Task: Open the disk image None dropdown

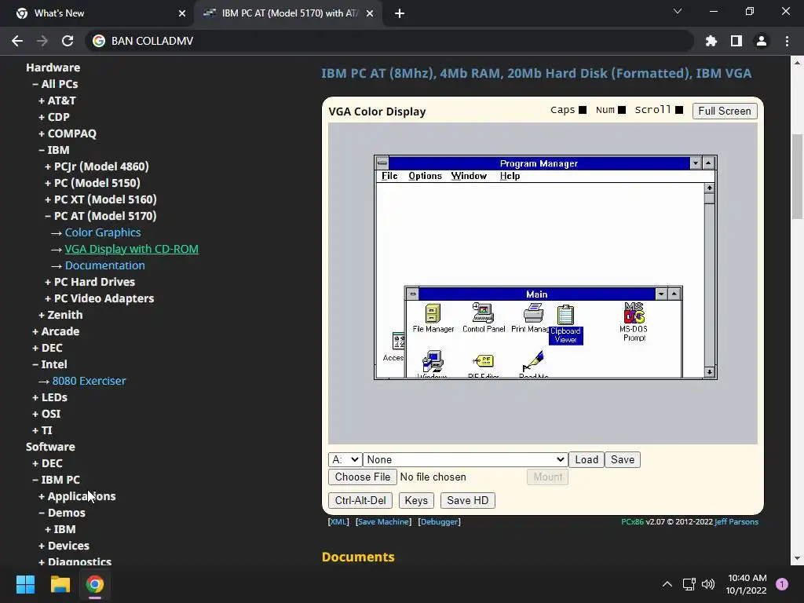Action: click(465, 459)
